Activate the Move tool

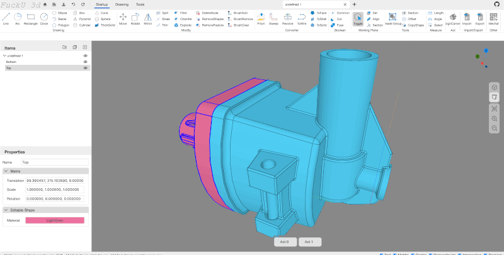123,19
